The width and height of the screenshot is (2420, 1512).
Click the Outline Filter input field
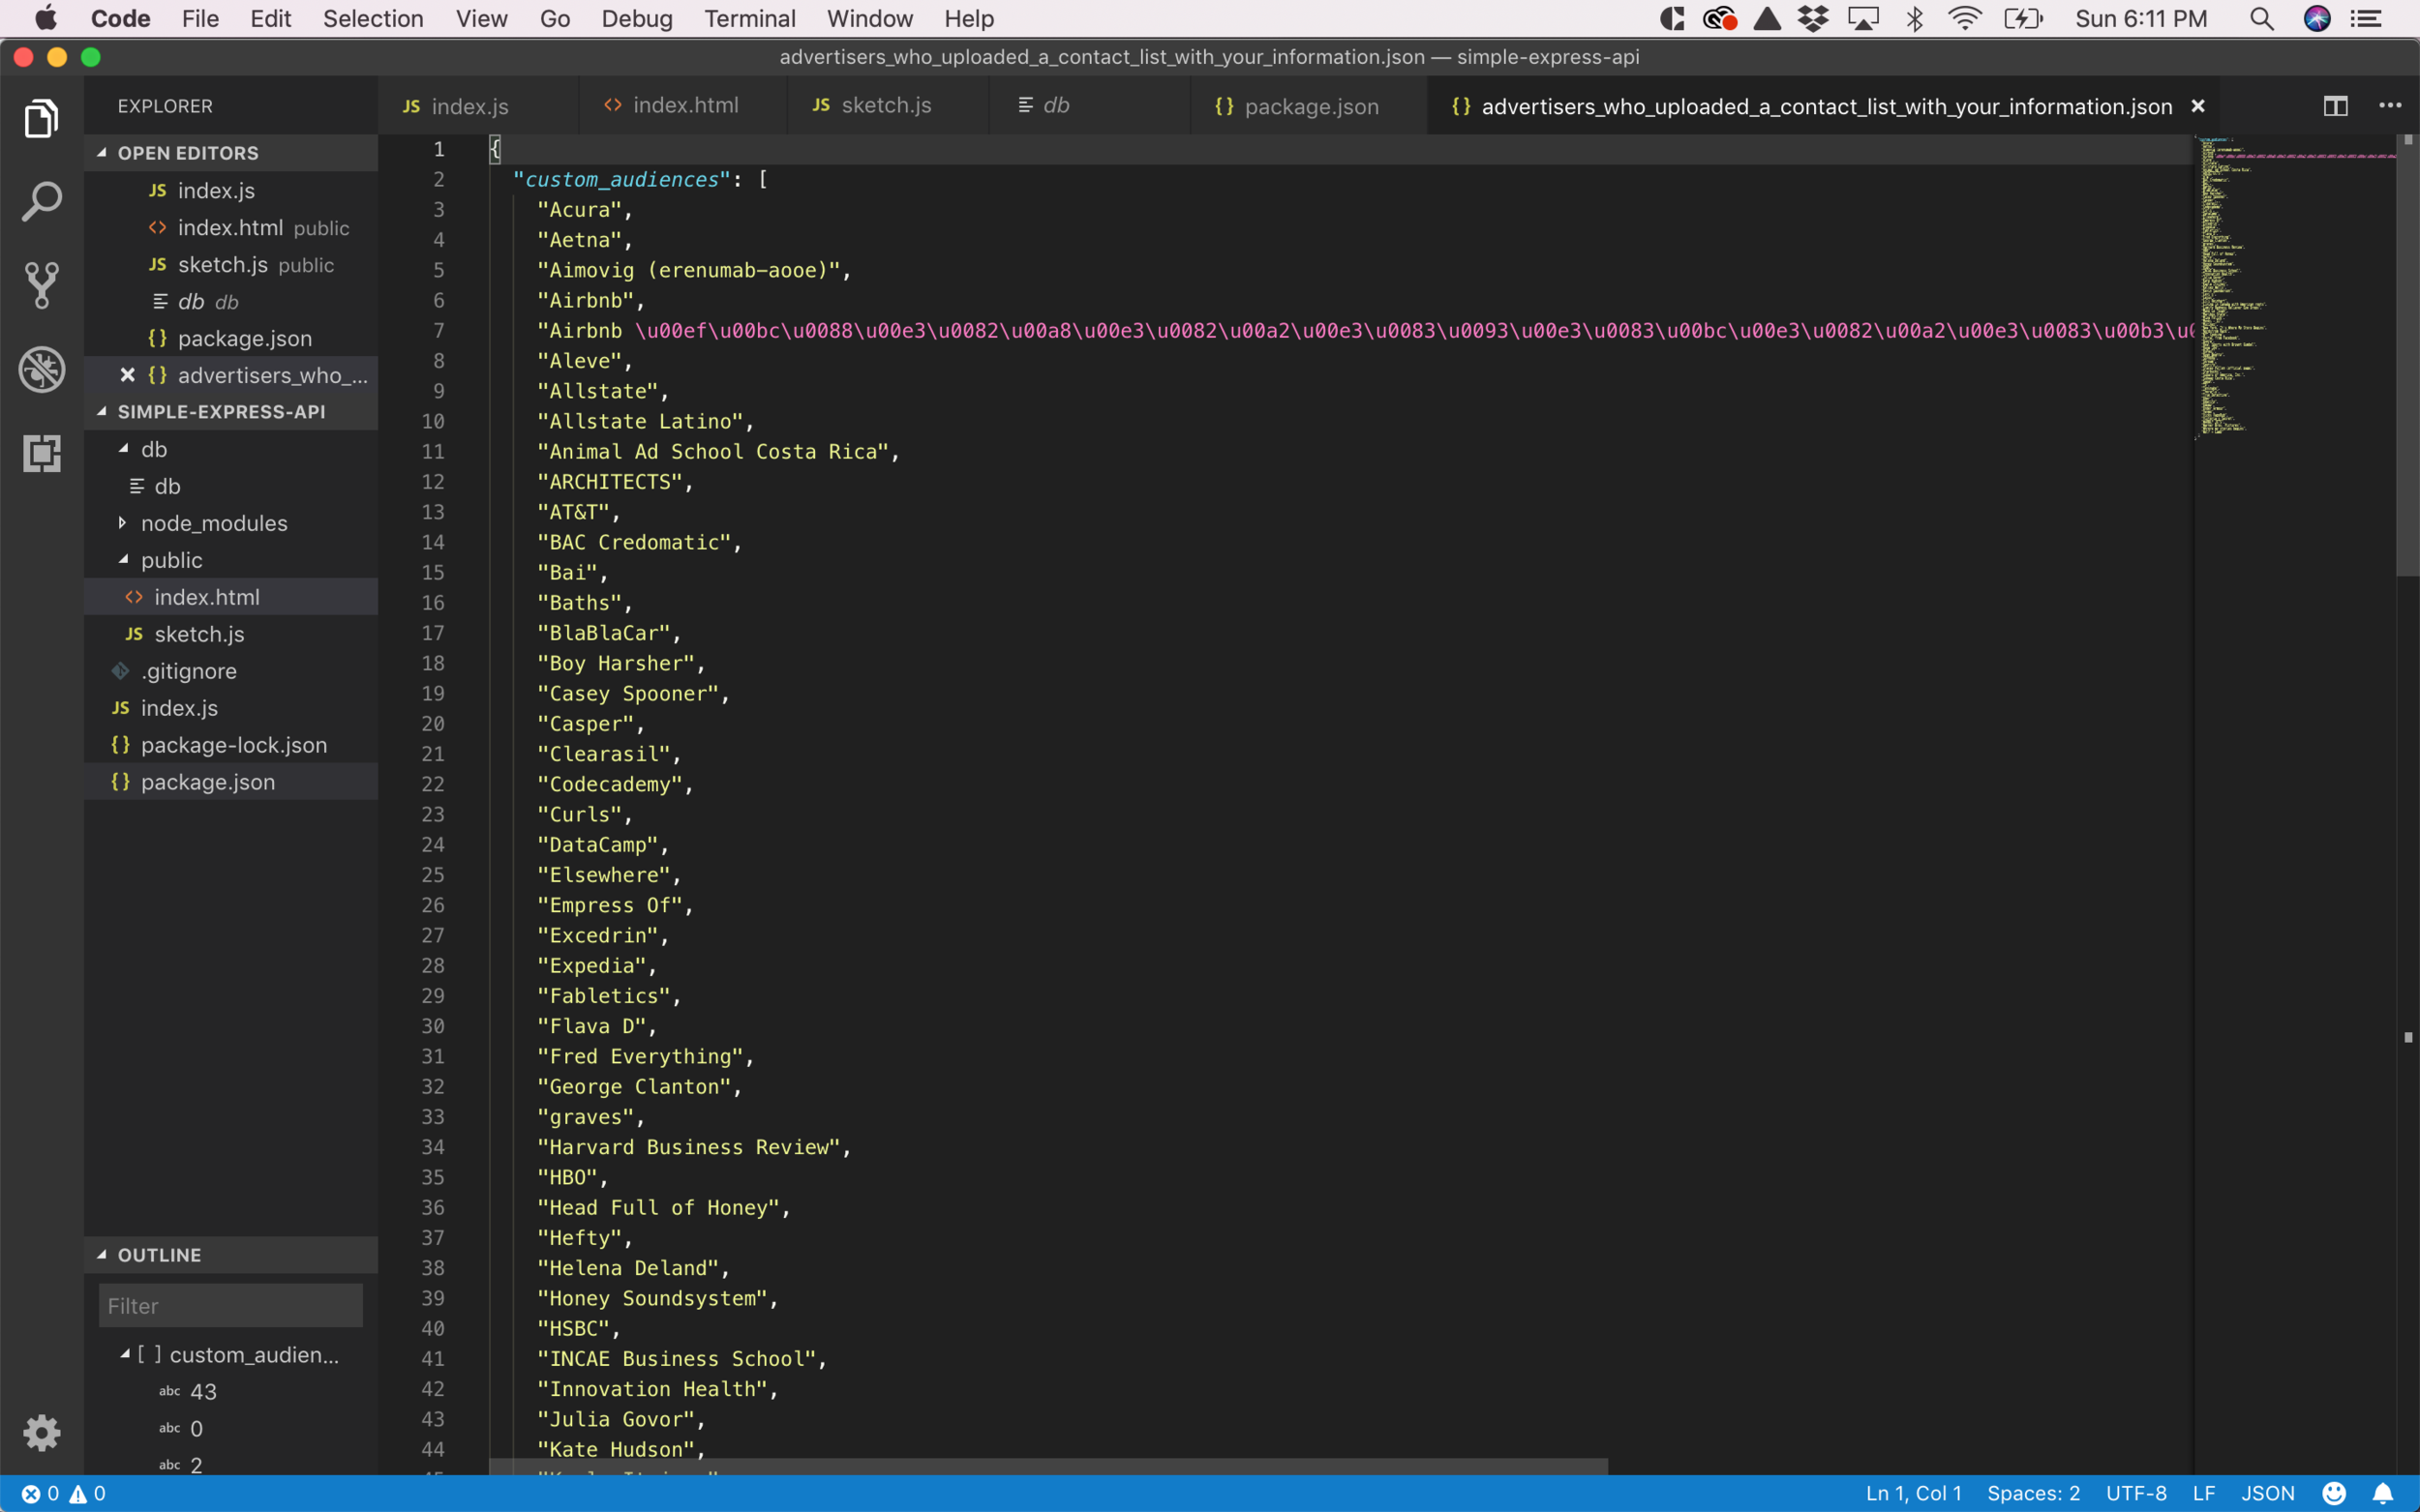(230, 1306)
